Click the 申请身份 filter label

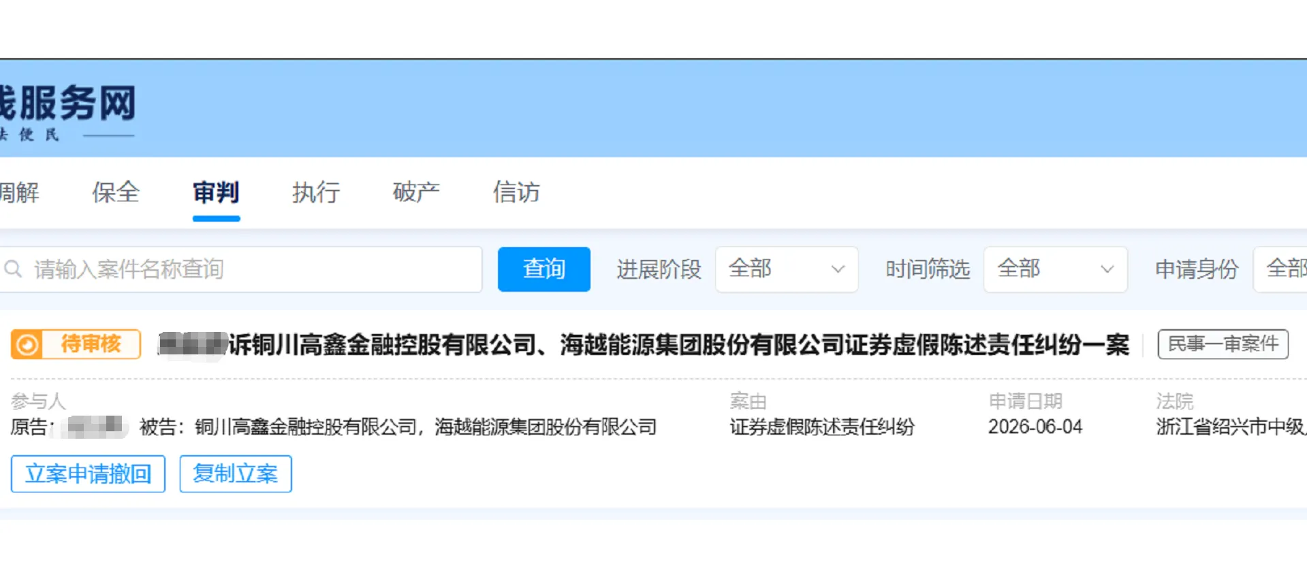pos(1197,269)
